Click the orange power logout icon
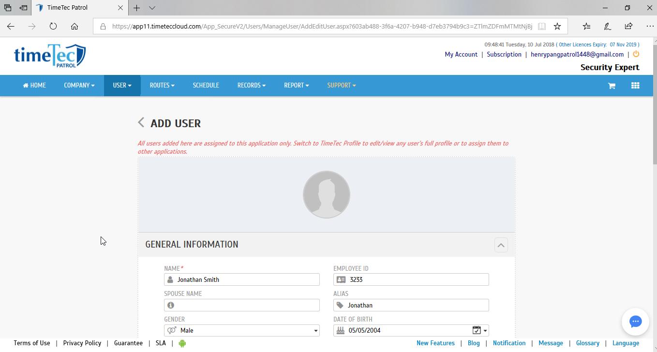Viewport: 657px width, 352px height. pyautogui.click(x=636, y=54)
